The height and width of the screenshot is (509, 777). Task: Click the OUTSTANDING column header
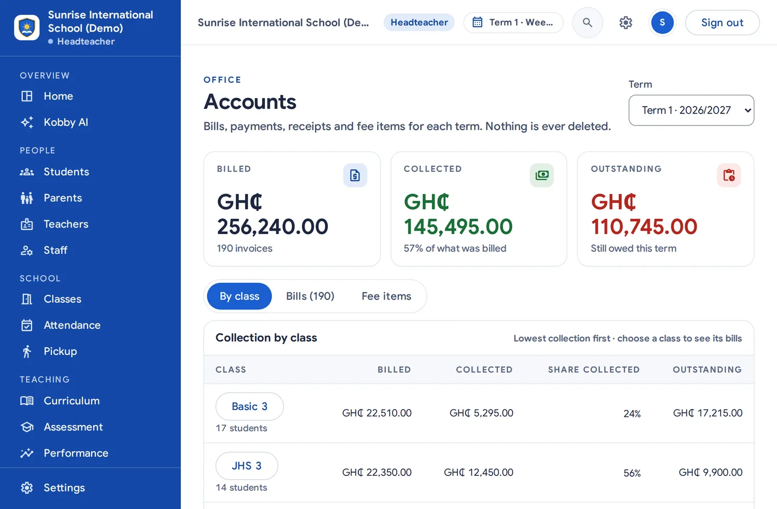[707, 370]
